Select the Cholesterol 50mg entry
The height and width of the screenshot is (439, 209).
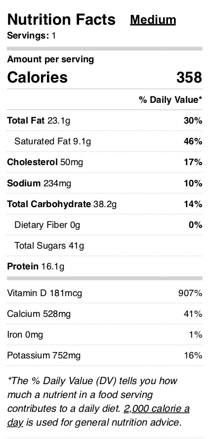45,162
